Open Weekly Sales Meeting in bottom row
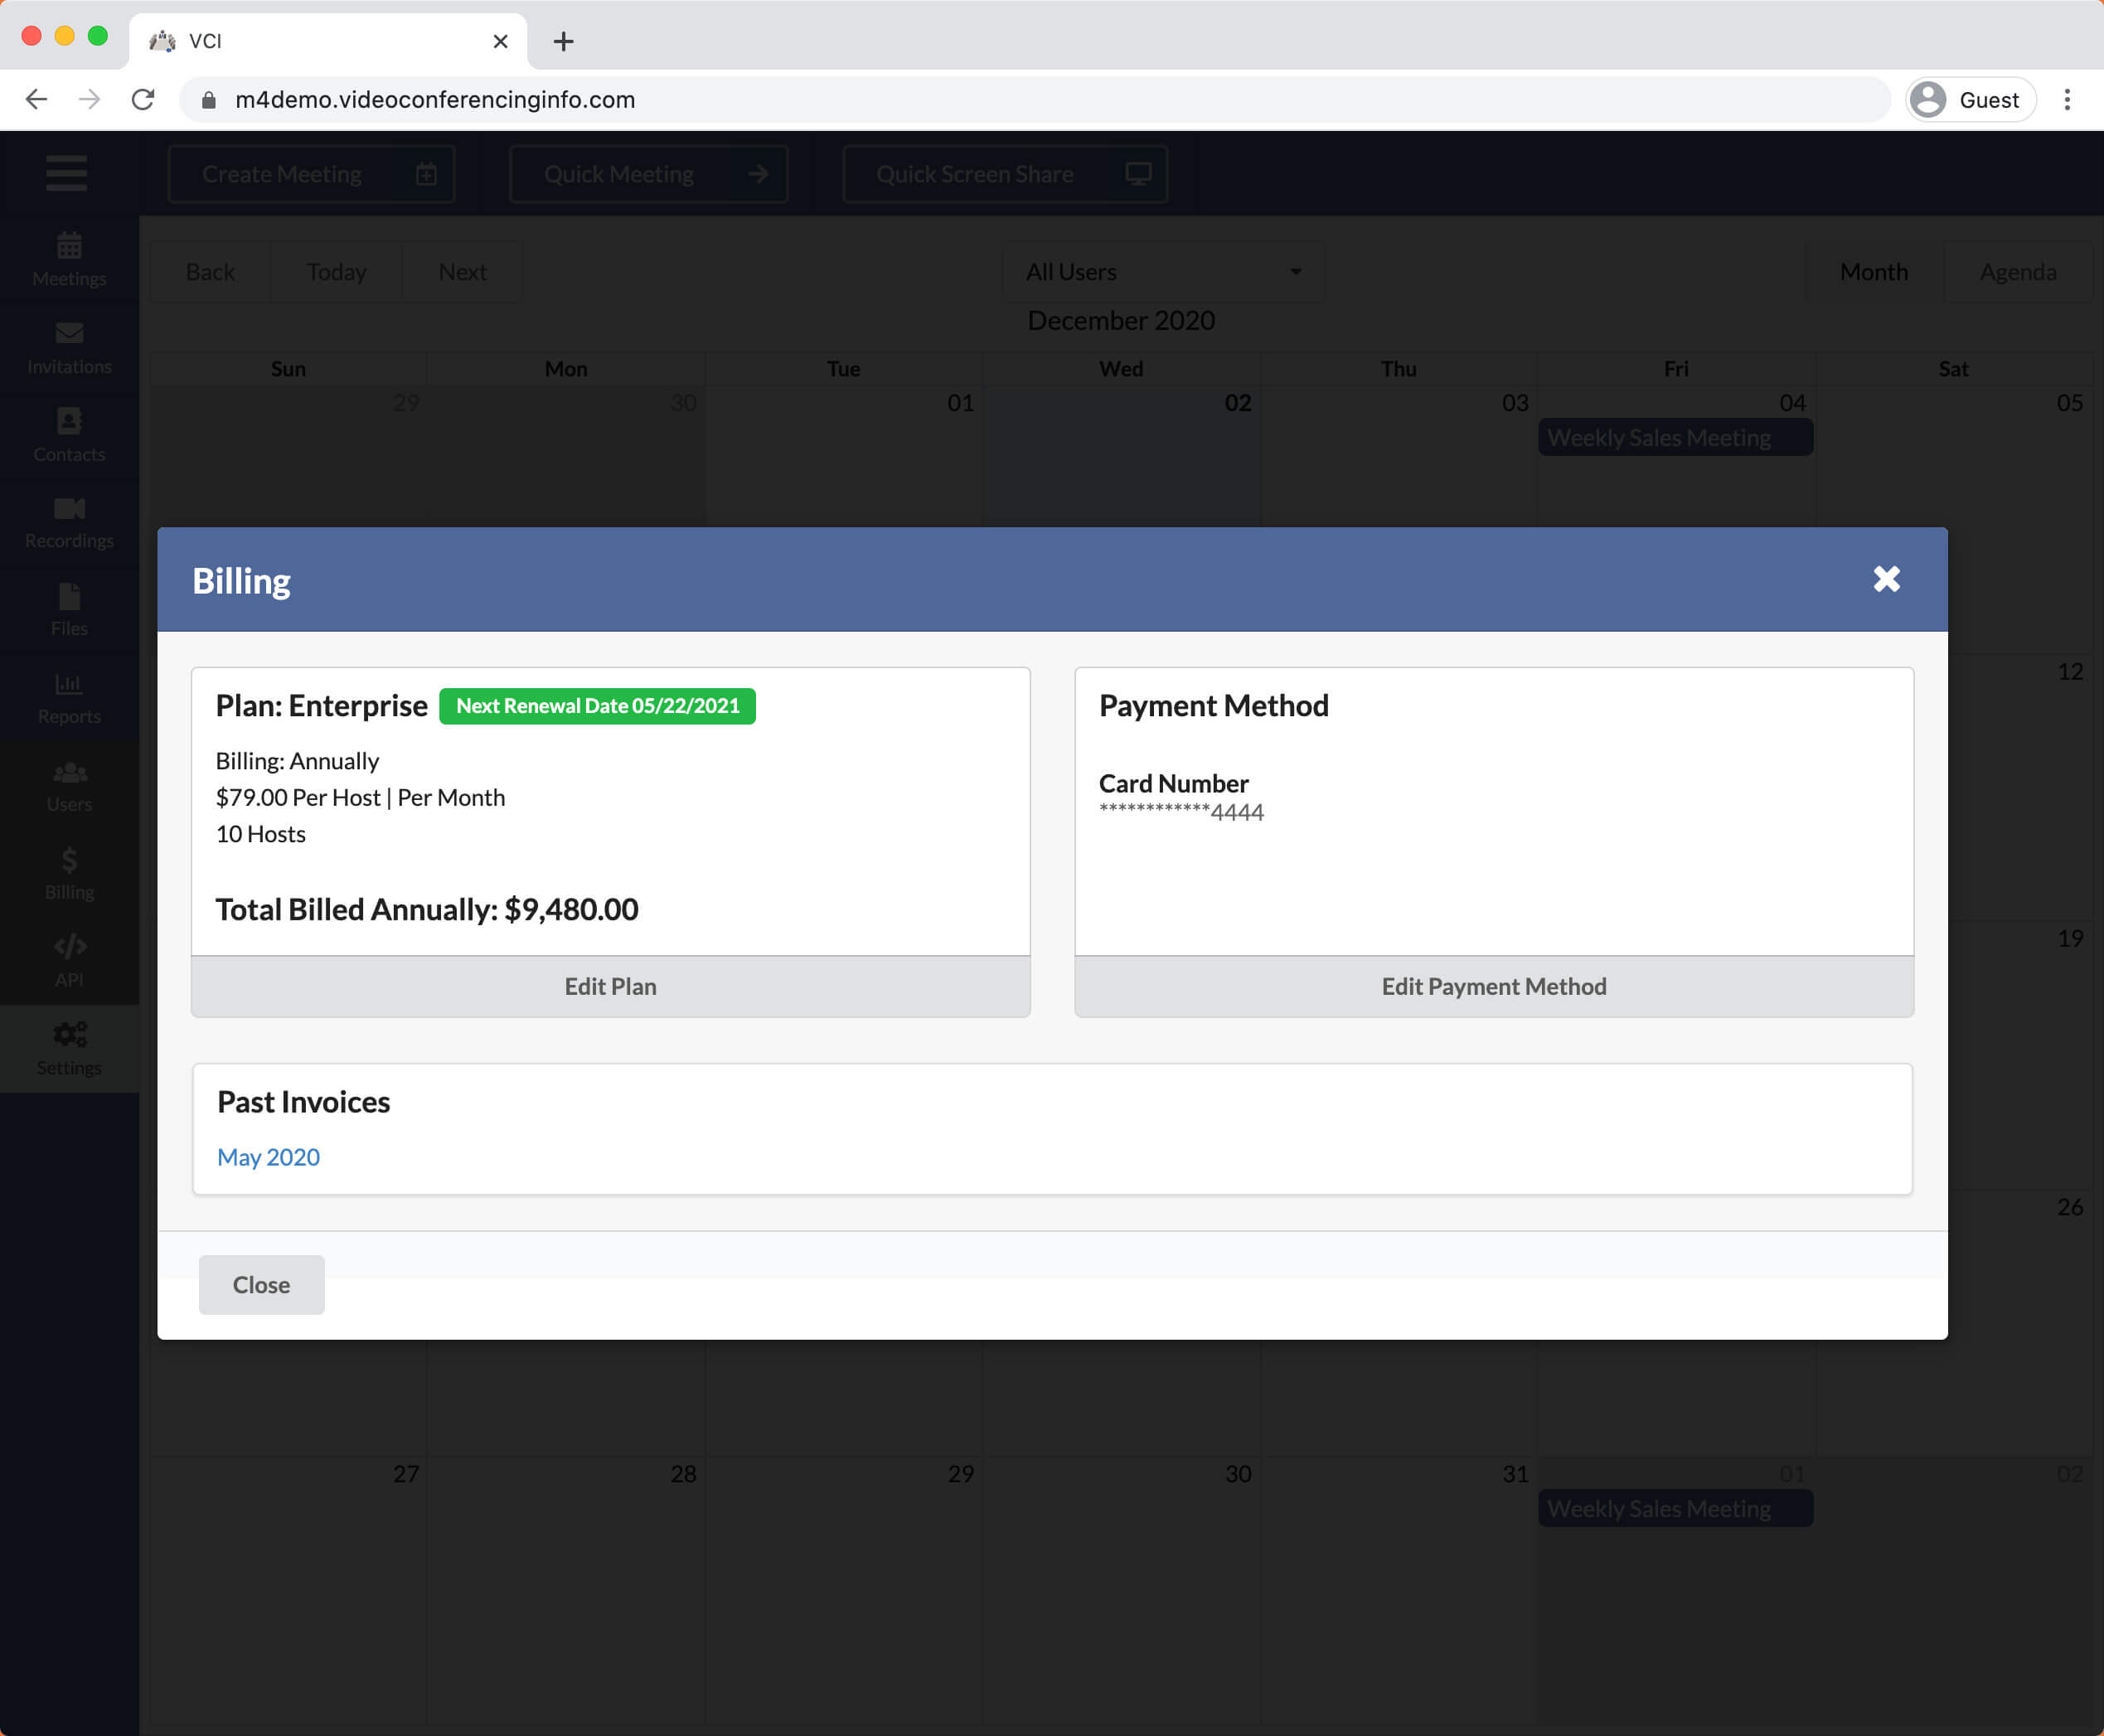2104x1736 pixels. [x=1675, y=1508]
